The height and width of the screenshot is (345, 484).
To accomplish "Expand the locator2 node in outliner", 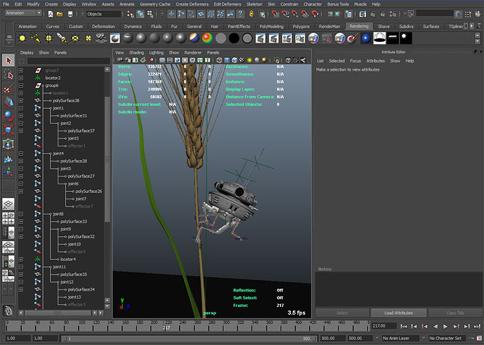I will click(x=21, y=77).
